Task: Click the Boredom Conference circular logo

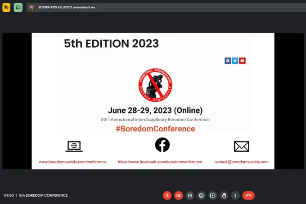Action: tap(155, 85)
